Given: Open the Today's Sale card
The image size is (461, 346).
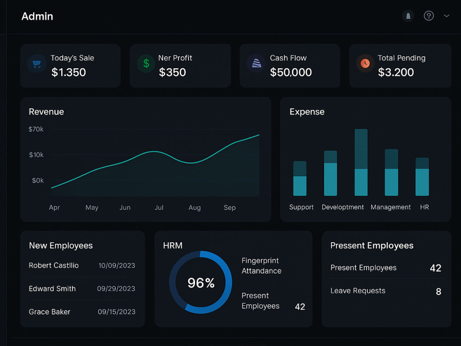Looking at the screenshot, I should pyautogui.click(x=71, y=66).
